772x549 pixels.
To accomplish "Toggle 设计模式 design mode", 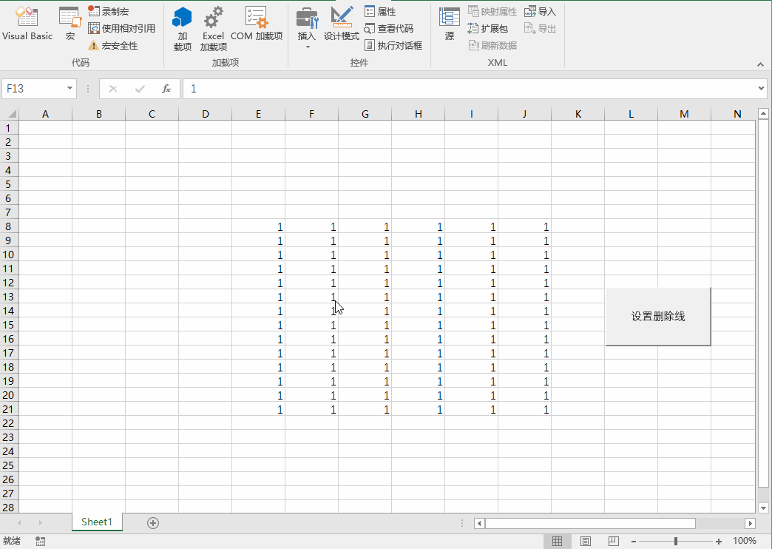I will point(341,24).
